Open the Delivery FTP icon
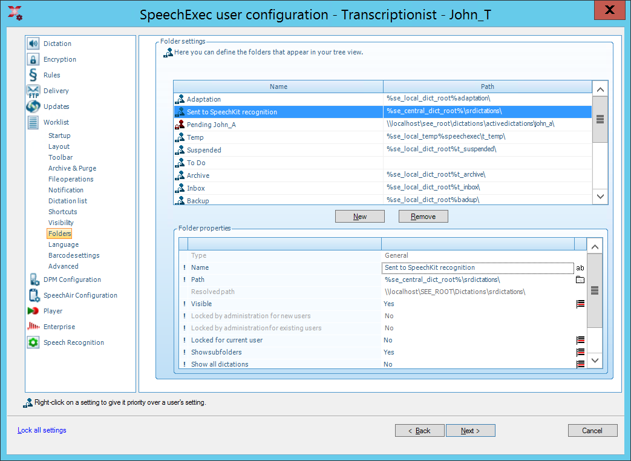 click(x=33, y=91)
